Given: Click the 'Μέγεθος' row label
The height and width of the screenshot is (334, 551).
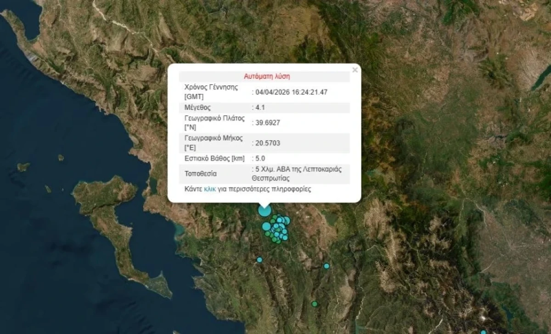Looking at the screenshot, I should 197,108.
